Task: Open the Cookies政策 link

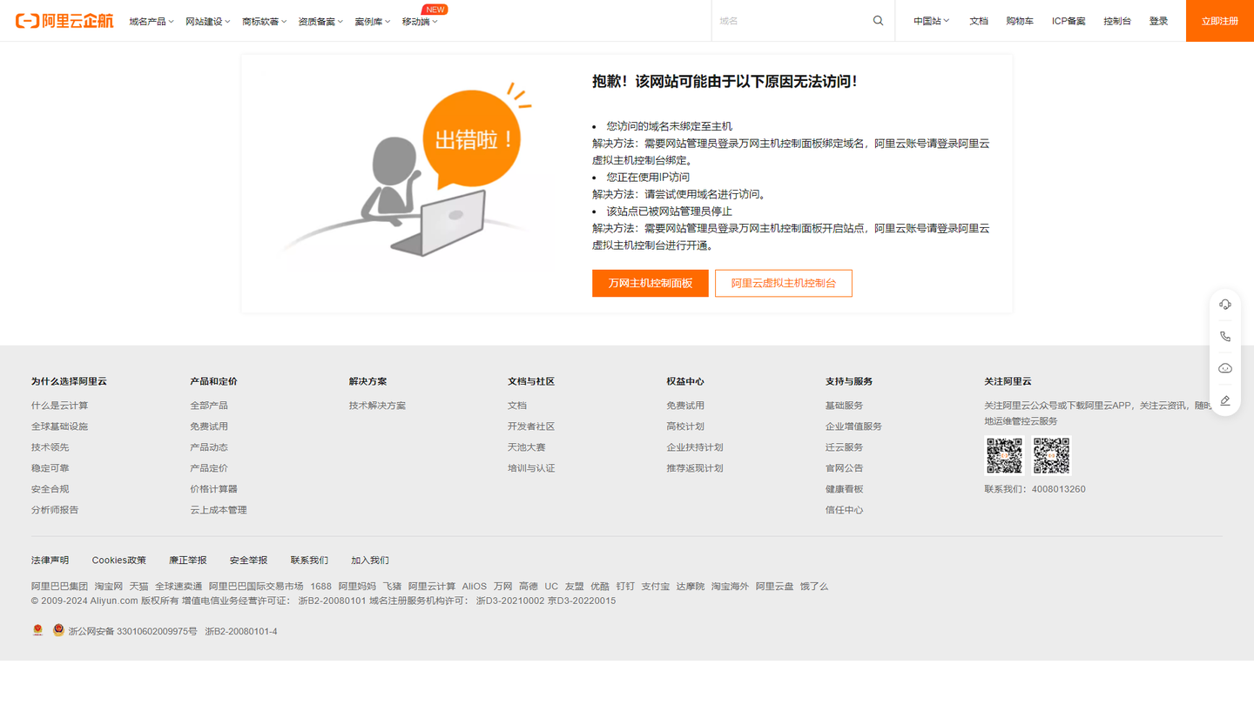Action: tap(119, 561)
